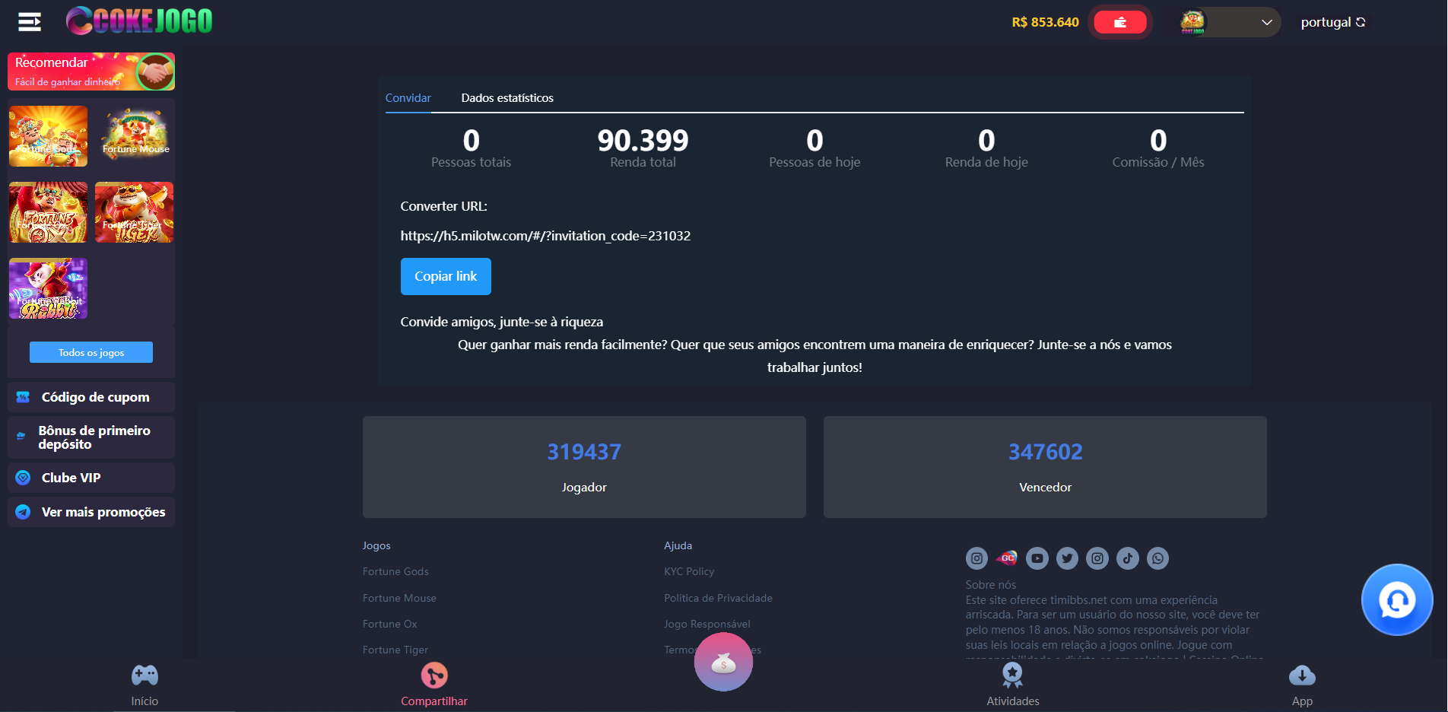The image size is (1448, 712).
Task: Open the Twitter social icon
Action: [1067, 558]
